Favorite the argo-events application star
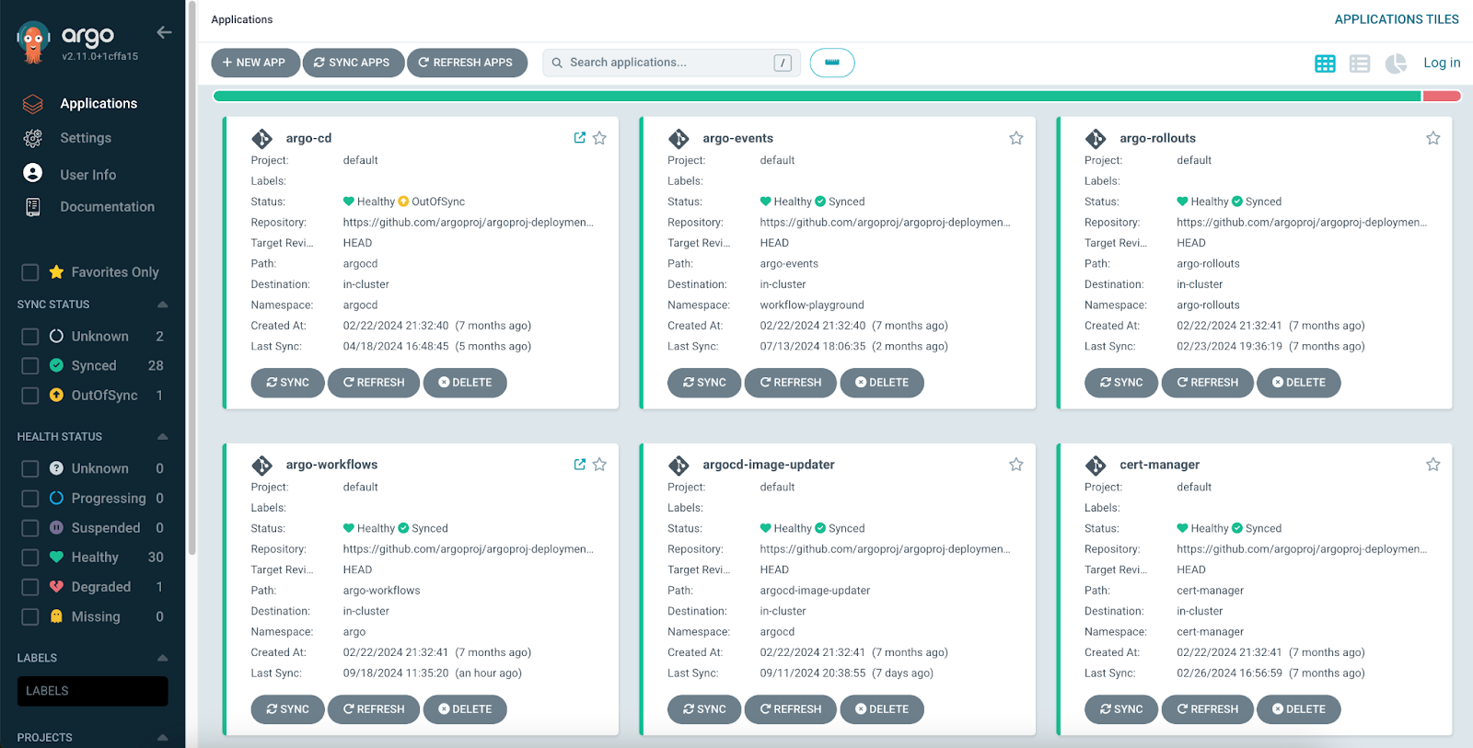The image size is (1473, 748). (1016, 138)
